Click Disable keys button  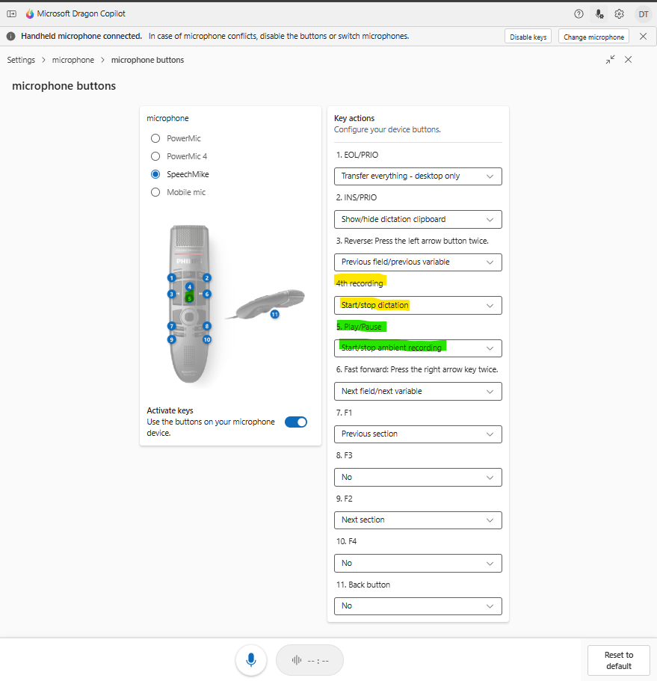(x=528, y=37)
